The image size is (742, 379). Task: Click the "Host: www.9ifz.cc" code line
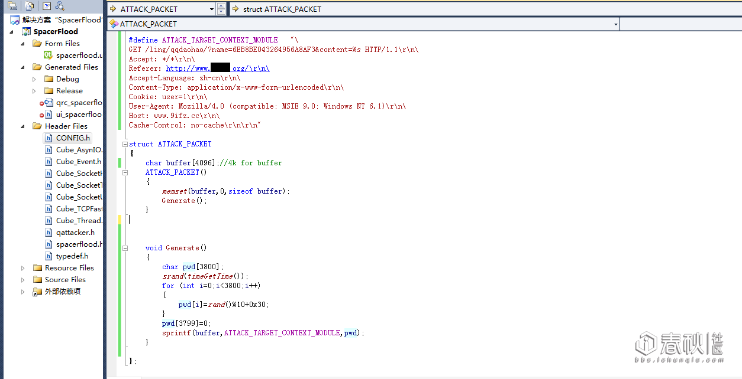coord(174,116)
